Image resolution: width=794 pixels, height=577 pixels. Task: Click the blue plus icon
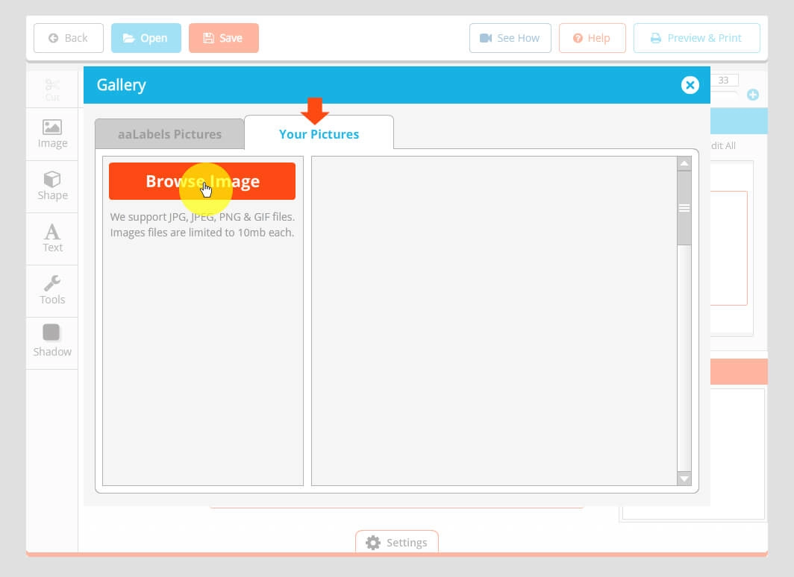pyautogui.click(x=752, y=95)
